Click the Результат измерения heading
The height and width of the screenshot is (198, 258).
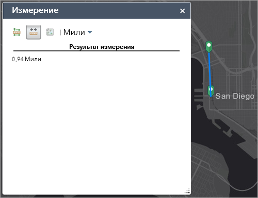coord(102,47)
